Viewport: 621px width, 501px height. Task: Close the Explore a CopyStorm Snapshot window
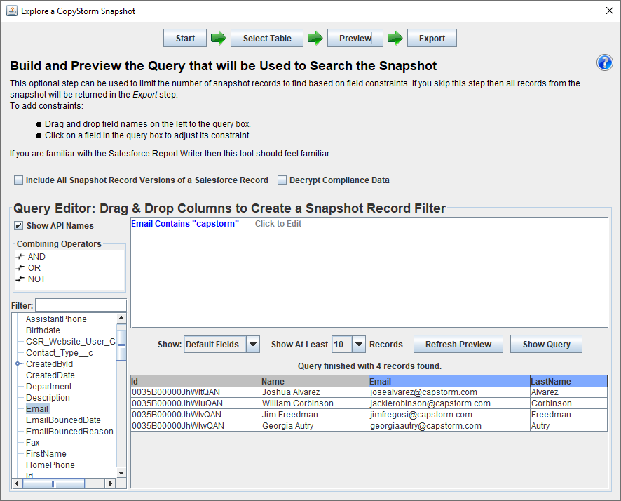610,11
